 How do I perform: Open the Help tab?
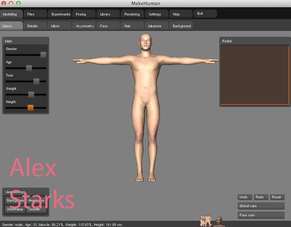(181, 14)
